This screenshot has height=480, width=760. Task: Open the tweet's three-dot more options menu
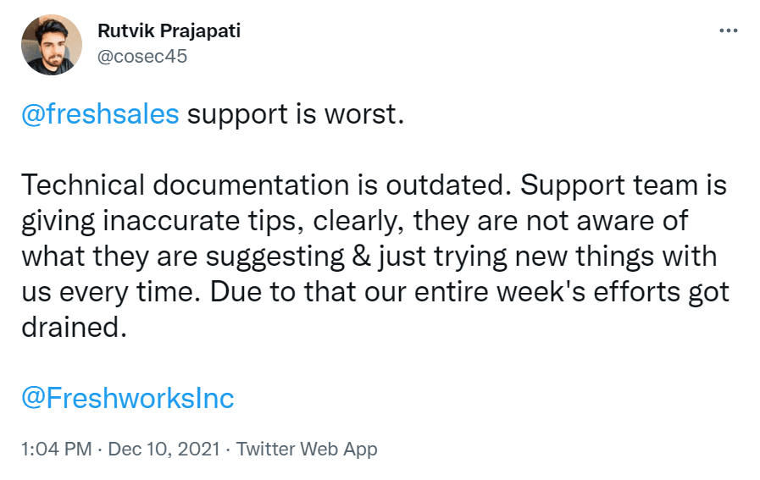click(x=728, y=30)
